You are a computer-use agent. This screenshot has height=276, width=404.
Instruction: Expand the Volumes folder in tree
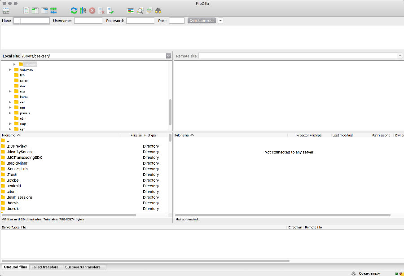(10, 70)
